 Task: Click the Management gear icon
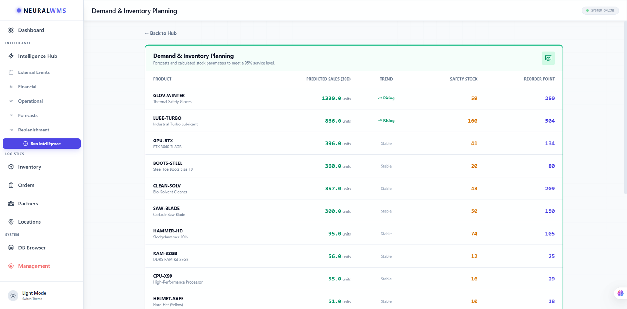(x=11, y=266)
